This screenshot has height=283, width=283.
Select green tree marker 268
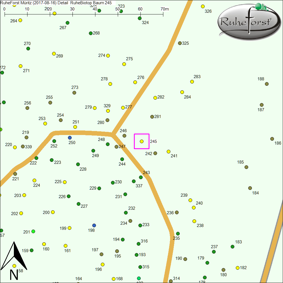coord(91,33)
